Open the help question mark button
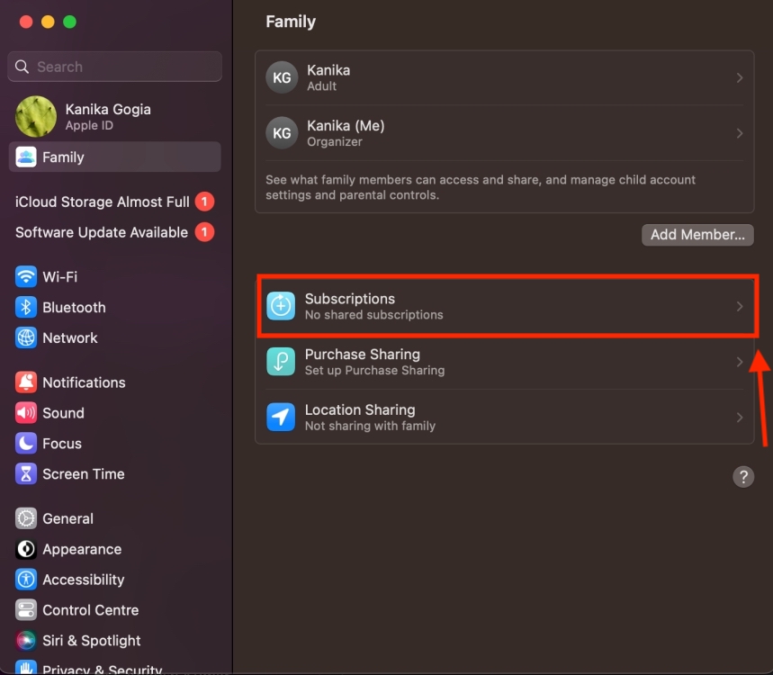Image resolution: width=773 pixels, height=675 pixels. coord(743,476)
